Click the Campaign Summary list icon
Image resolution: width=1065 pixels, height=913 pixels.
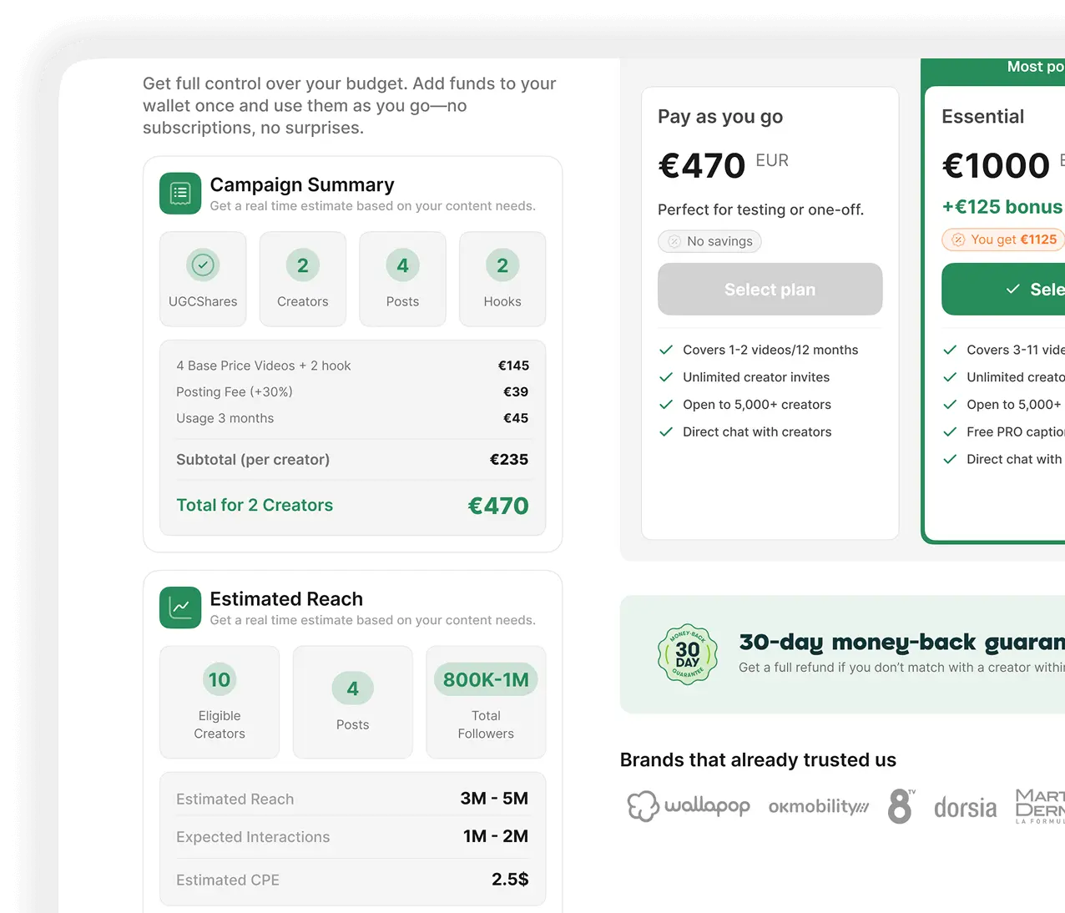[x=180, y=194]
